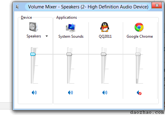The image size is (165, 115).
Task: Click the Google Chrome icon
Action: [139, 27]
